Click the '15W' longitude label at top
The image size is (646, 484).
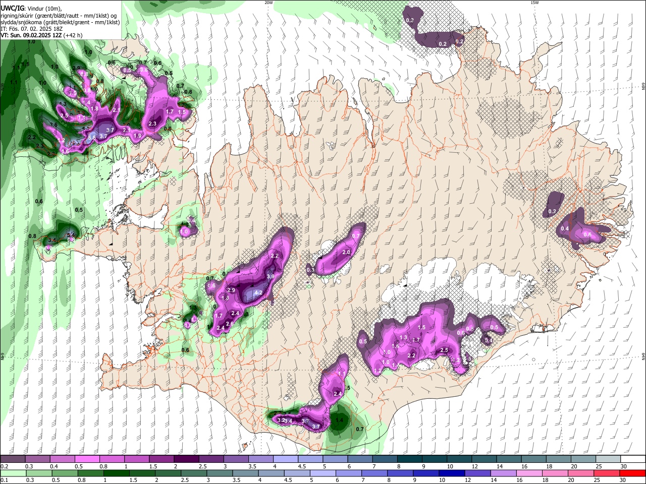coord(534,3)
